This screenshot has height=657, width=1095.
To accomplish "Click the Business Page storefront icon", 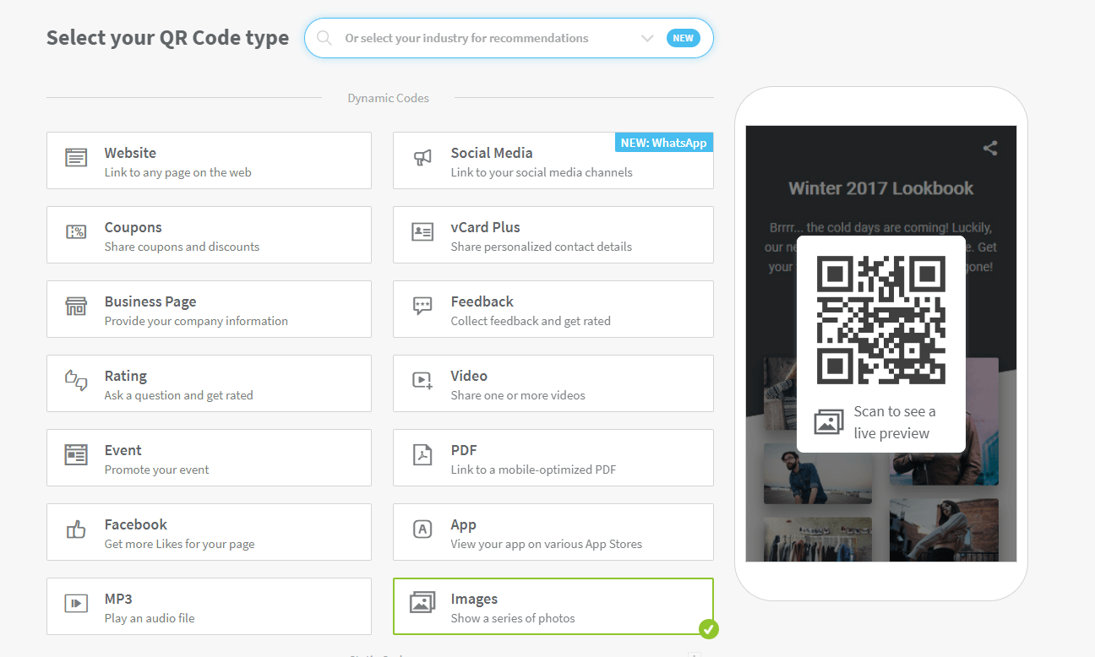I will (75, 306).
